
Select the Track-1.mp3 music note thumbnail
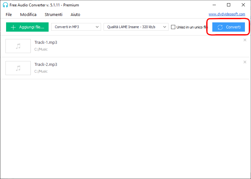18,46
